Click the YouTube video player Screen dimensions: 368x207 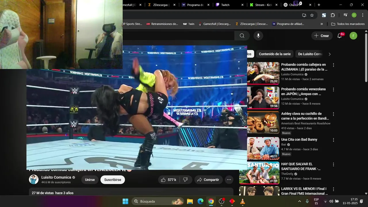pos(137,108)
